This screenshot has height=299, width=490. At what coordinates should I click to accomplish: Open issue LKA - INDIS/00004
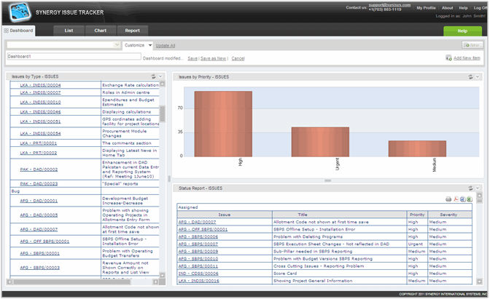click(40, 85)
